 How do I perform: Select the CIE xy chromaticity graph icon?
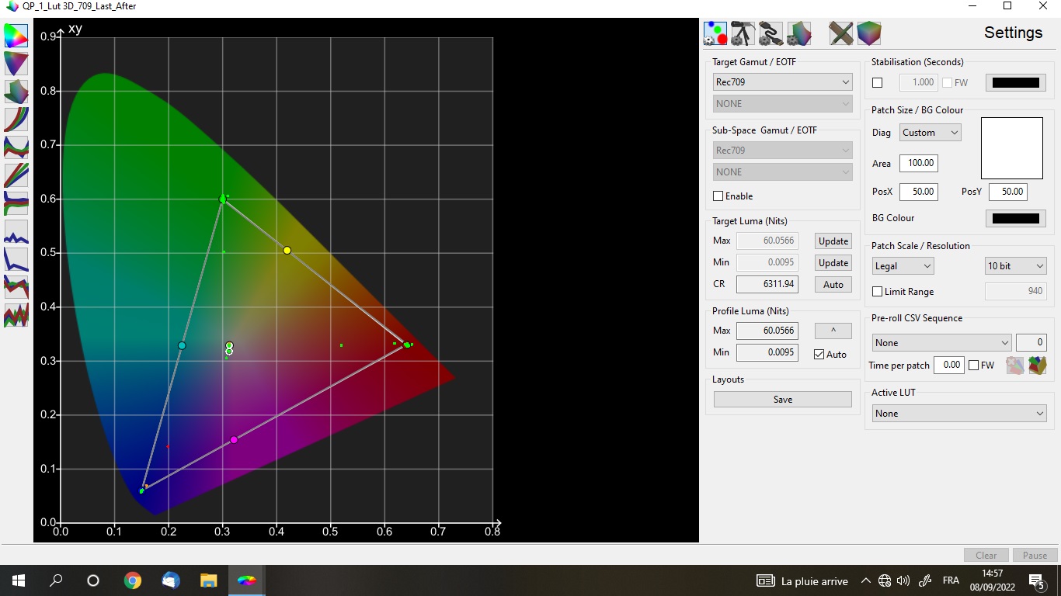point(16,36)
